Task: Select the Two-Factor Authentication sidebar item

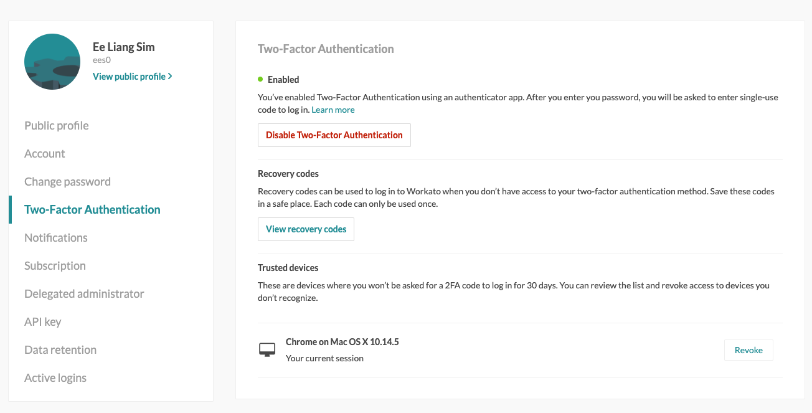Action: (x=92, y=209)
